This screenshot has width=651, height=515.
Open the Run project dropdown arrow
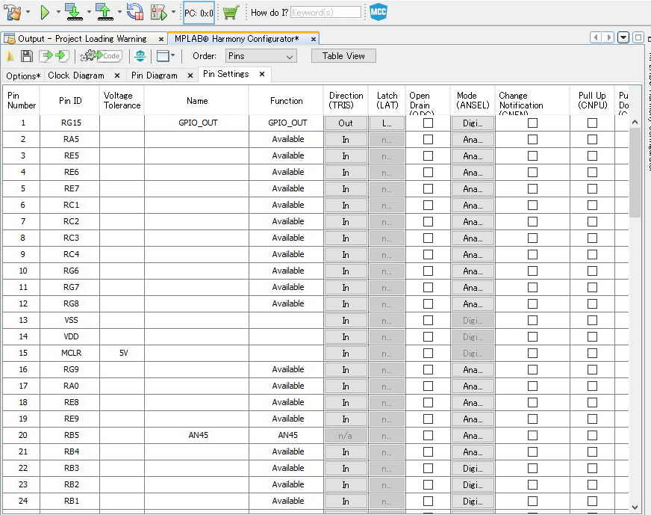[58, 13]
